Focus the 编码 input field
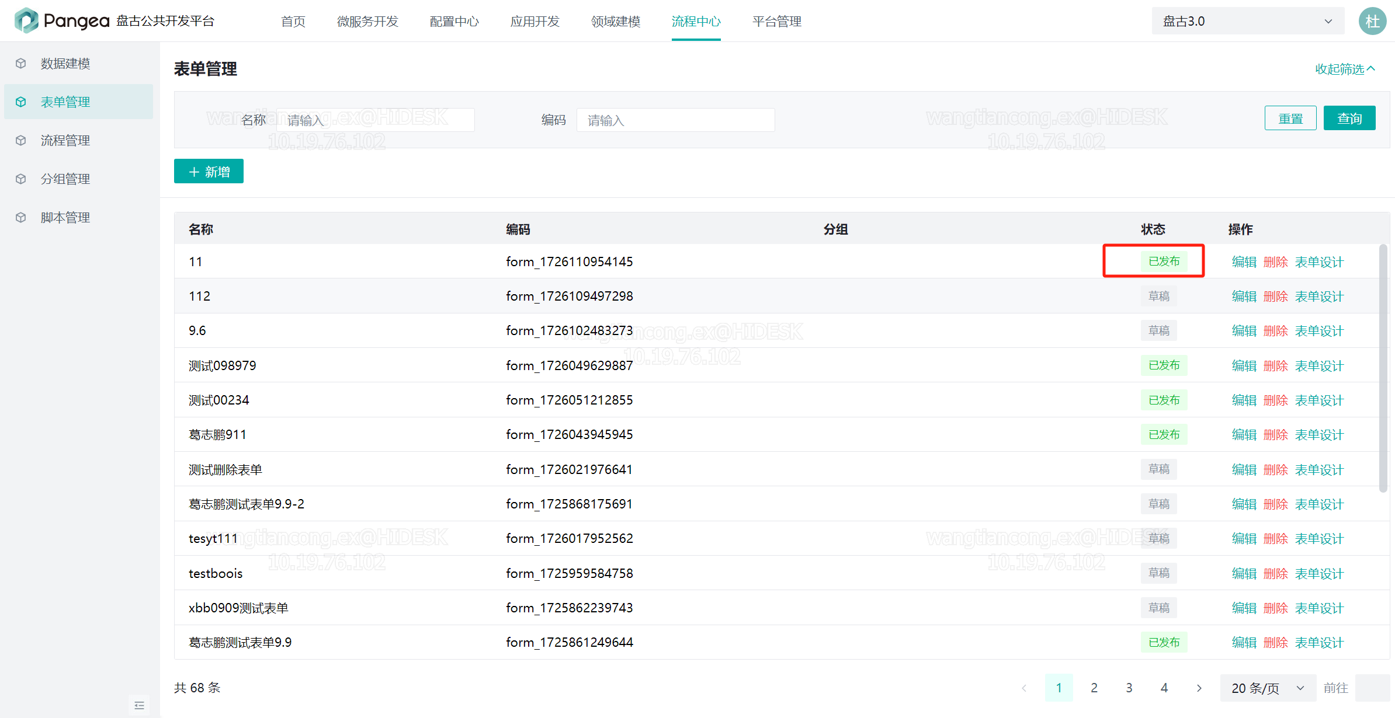Screen dimensions: 1395x718 tap(675, 120)
